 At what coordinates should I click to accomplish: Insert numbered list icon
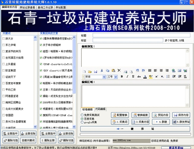tap(168, 77)
